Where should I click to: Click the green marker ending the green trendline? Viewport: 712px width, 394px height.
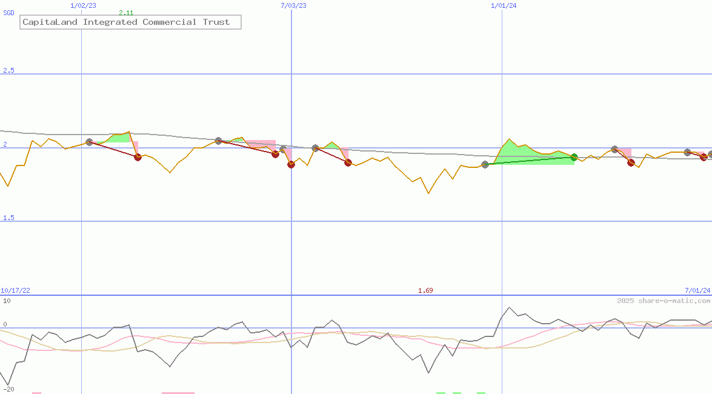click(574, 158)
